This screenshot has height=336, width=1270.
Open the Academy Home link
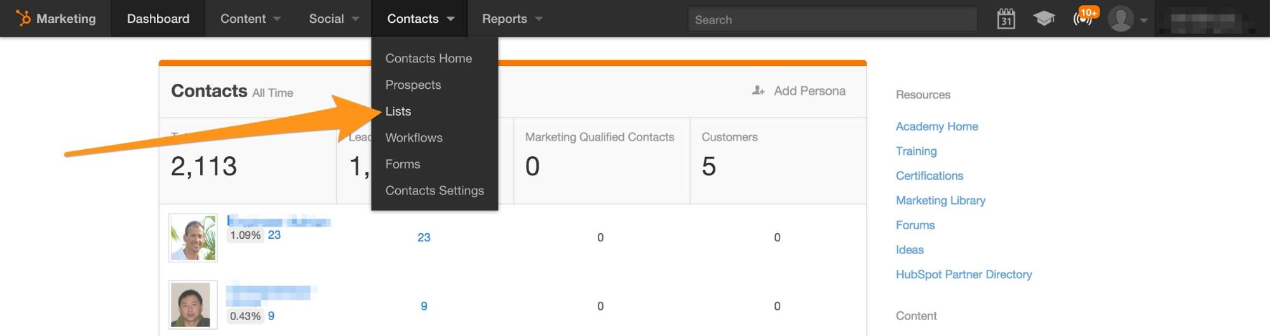936,126
